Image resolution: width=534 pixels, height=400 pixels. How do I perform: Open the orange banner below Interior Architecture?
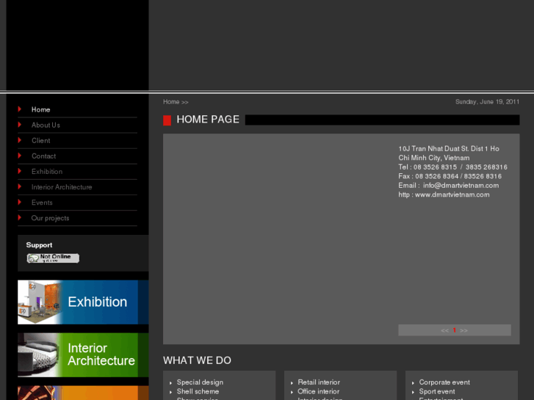pyautogui.click(x=83, y=393)
